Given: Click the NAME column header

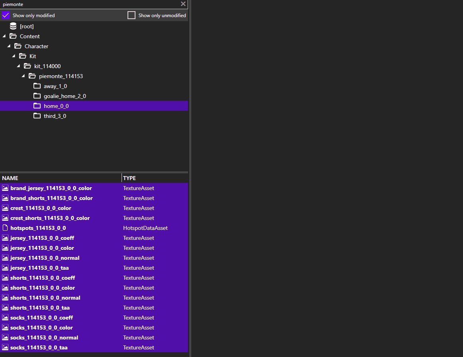Looking at the screenshot, I should [10, 178].
